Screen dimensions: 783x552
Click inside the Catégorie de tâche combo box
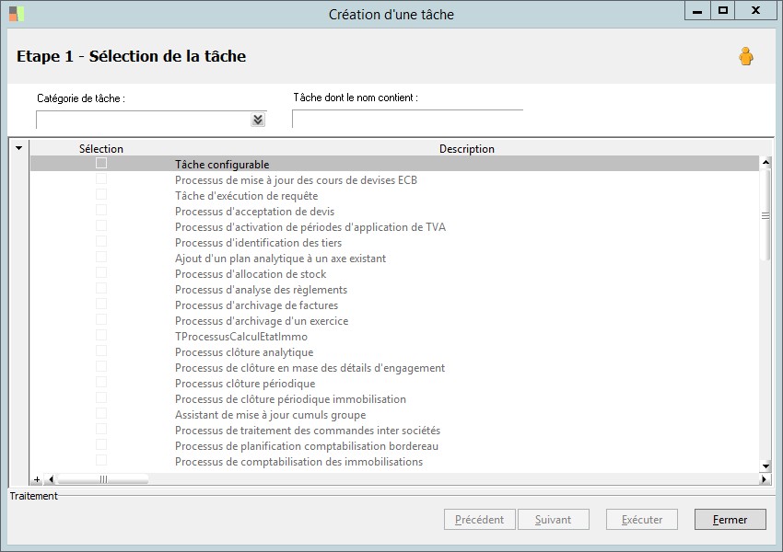click(143, 120)
